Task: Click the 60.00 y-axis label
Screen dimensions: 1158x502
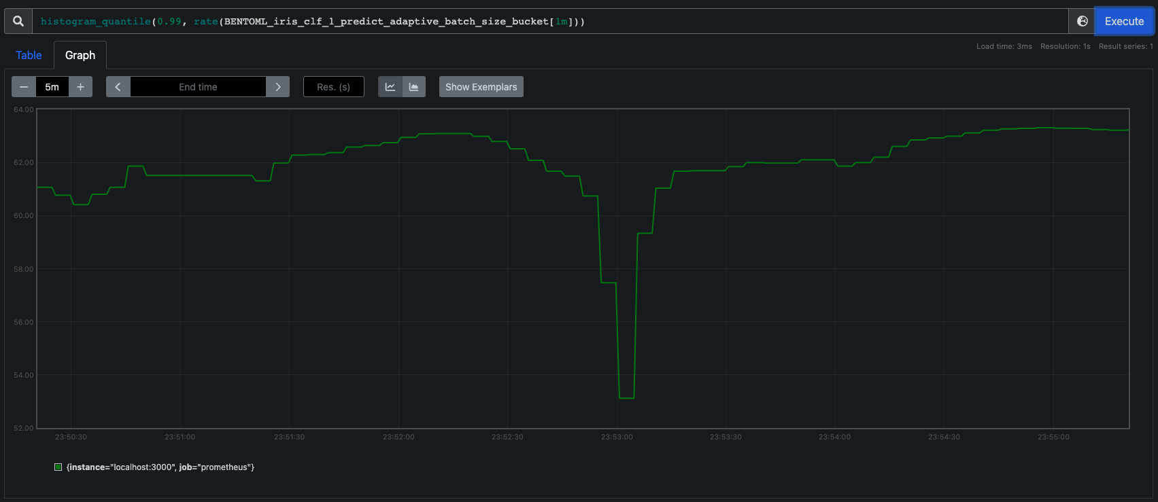Action: 24,215
